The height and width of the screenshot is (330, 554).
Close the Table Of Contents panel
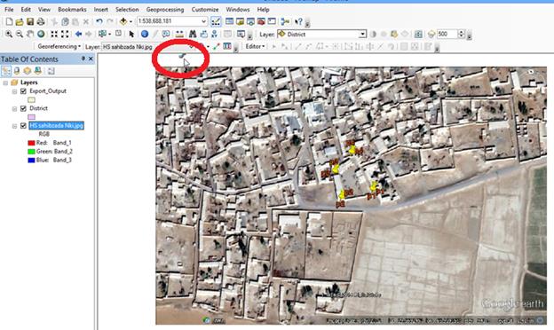tap(91, 59)
